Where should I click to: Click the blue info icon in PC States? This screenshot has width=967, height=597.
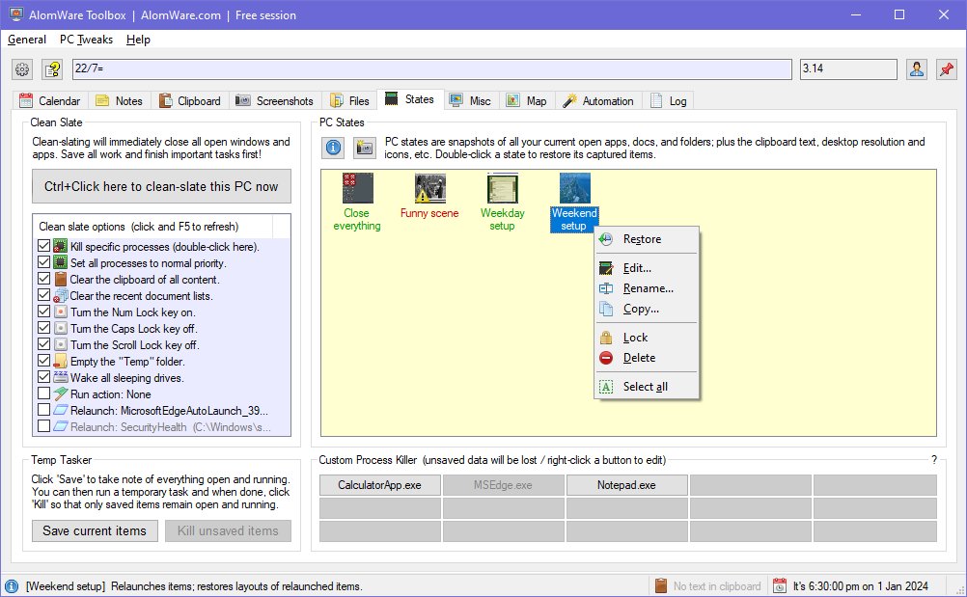[x=334, y=148]
